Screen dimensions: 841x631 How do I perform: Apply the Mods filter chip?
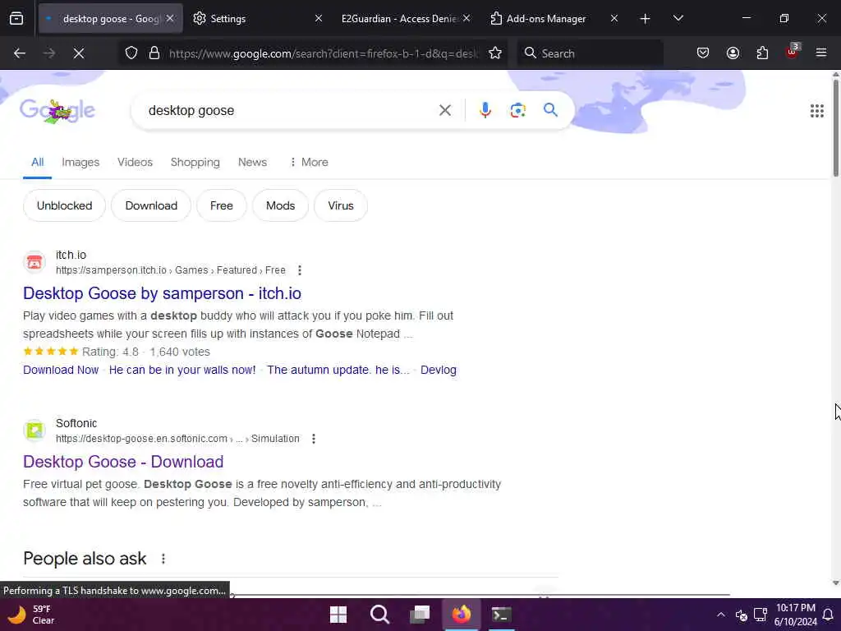[281, 205]
